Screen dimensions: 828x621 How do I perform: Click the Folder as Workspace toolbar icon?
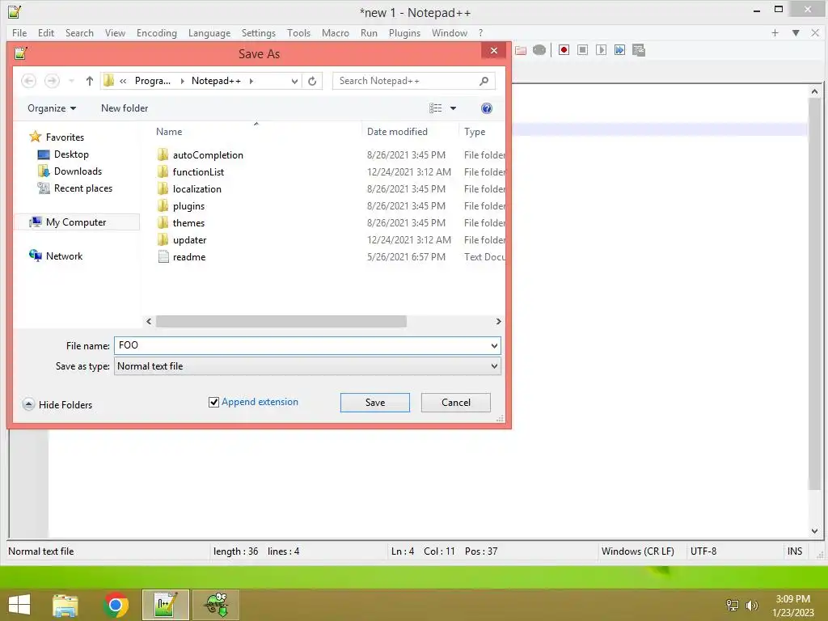pos(521,50)
